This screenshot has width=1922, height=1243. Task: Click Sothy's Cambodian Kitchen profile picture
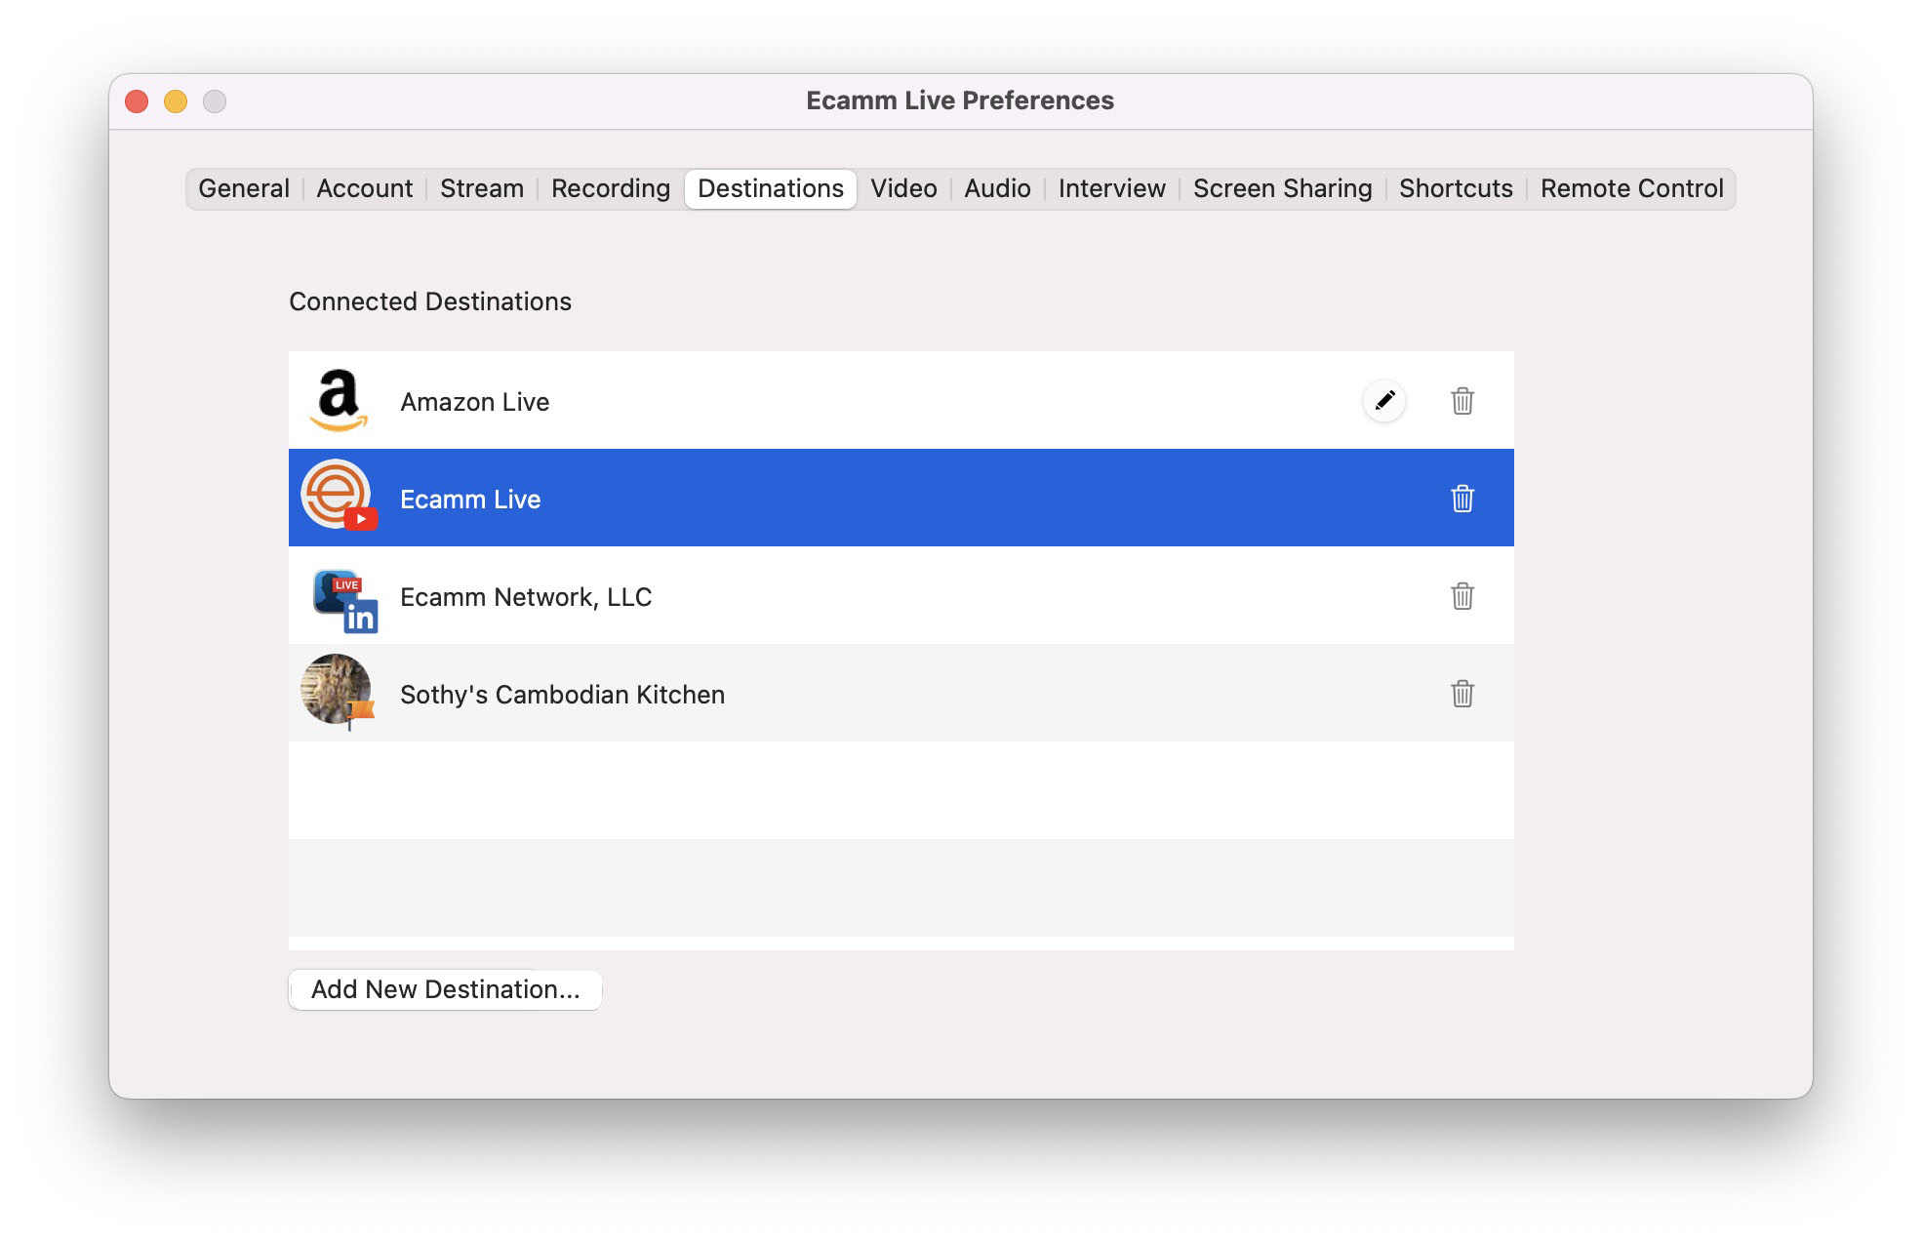coord(338,691)
